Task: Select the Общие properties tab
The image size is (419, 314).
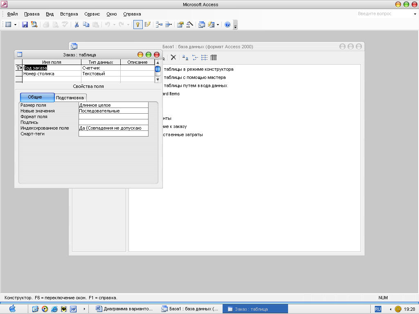Action: pyautogui.click(x=37, y=97)
